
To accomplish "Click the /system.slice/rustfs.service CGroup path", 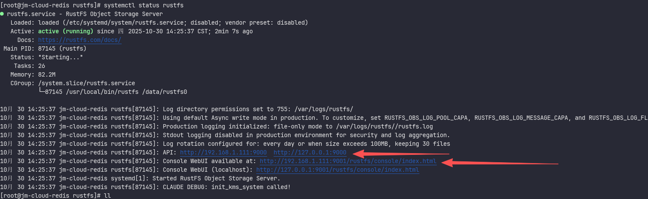I will (87, 83).
